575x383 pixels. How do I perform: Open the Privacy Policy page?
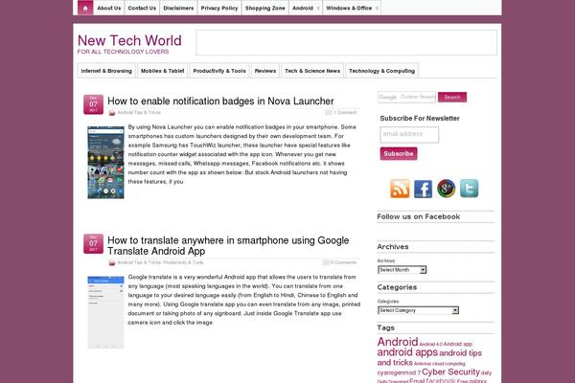219,8
